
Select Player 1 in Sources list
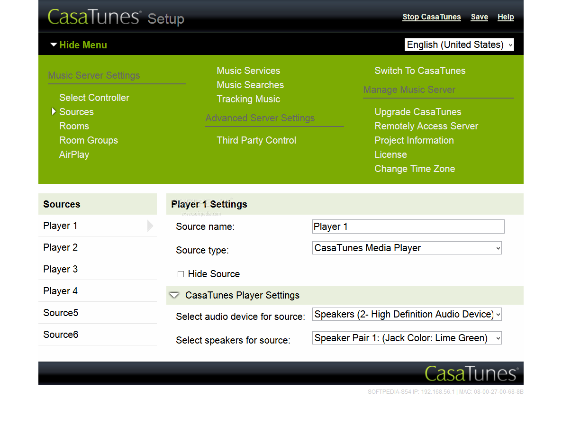[x=98, y=226]
